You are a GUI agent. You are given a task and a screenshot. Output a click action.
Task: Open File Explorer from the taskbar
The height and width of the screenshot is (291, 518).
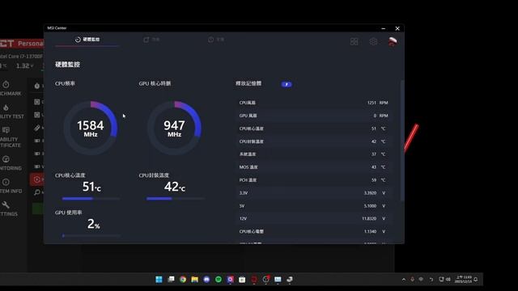[194, 280]
